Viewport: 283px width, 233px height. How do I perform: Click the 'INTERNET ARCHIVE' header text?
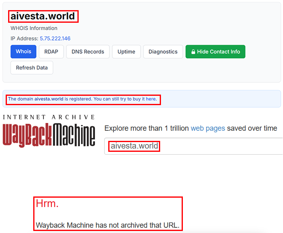coord(49,117)
